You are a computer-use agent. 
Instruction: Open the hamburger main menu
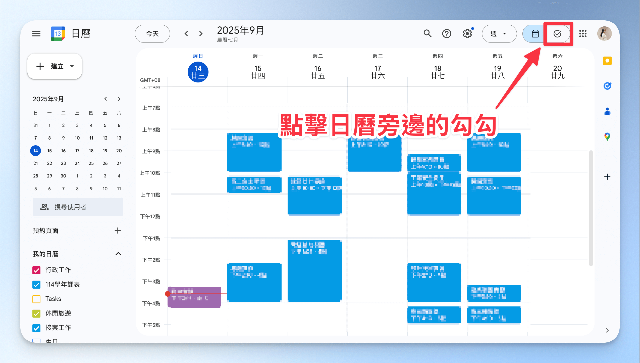[x=36, y=33]
